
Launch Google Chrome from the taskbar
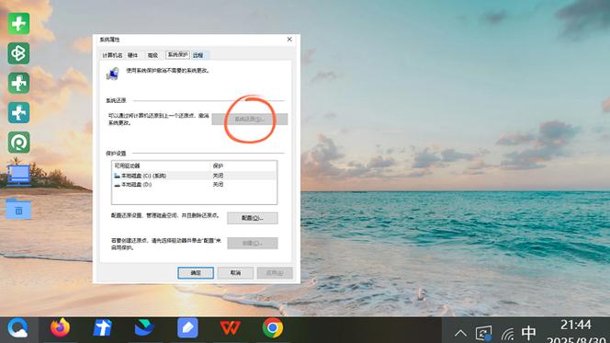[273, 327]
